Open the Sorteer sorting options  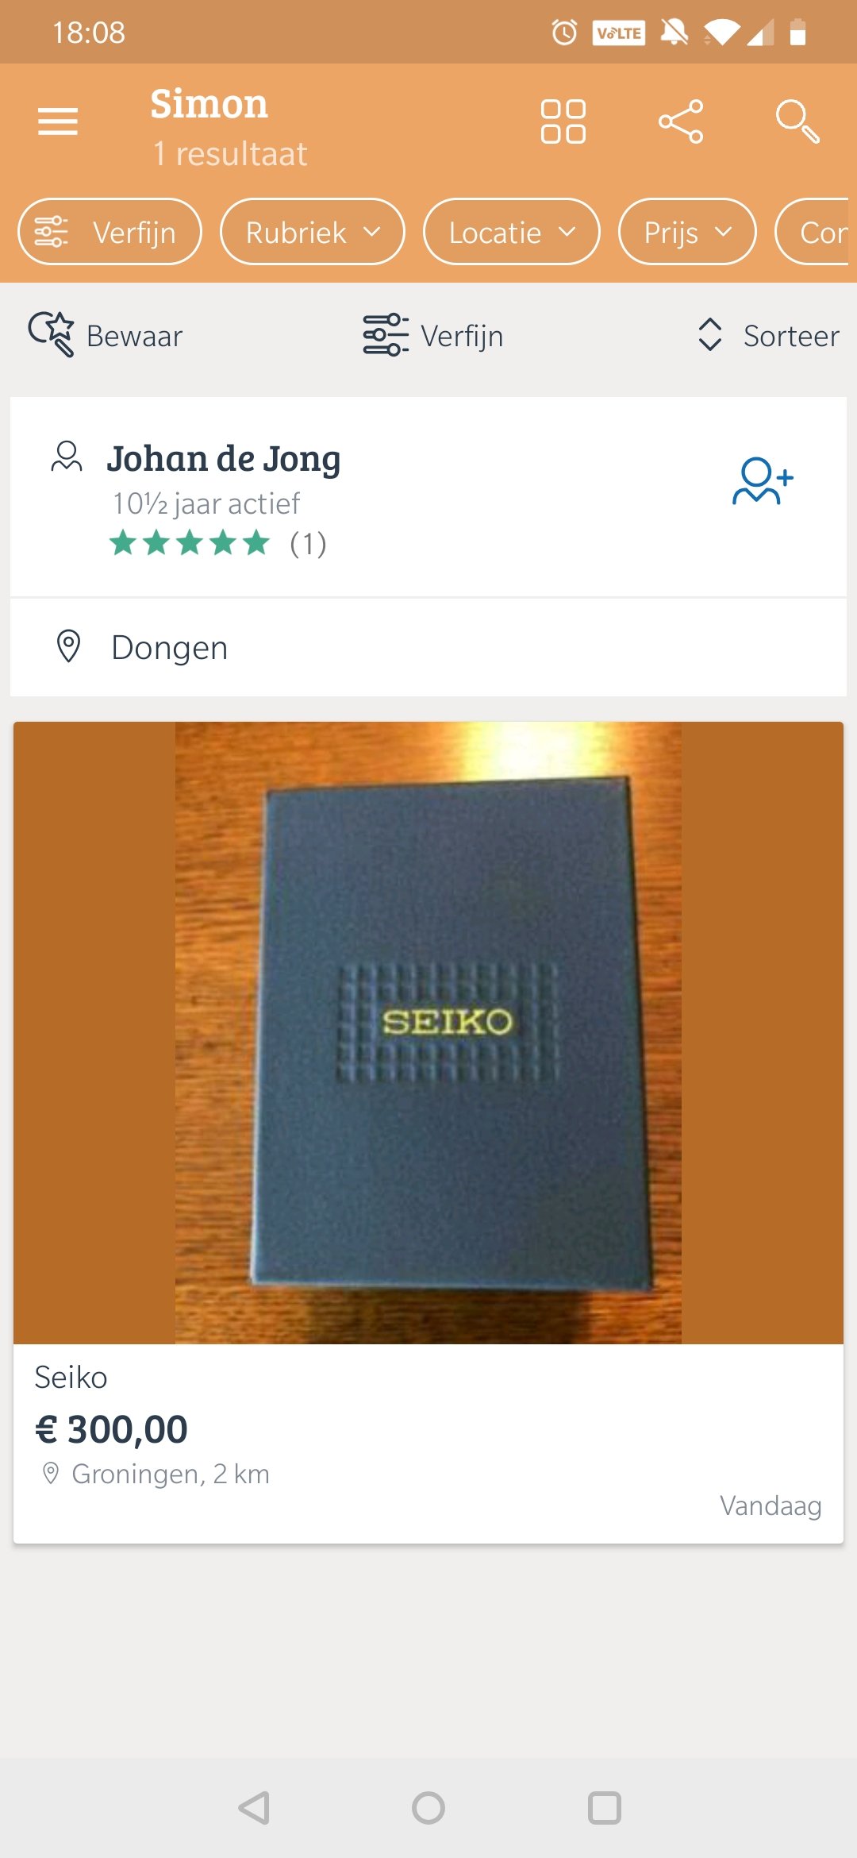click(x=767, y=335)
